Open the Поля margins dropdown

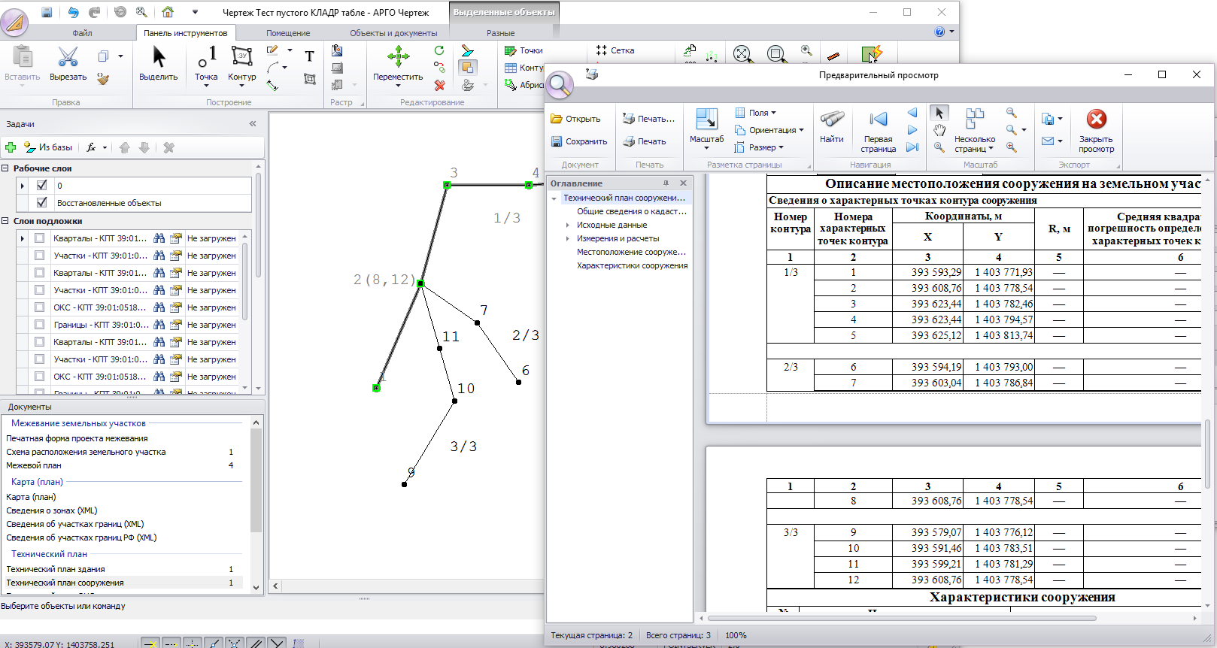755,113
